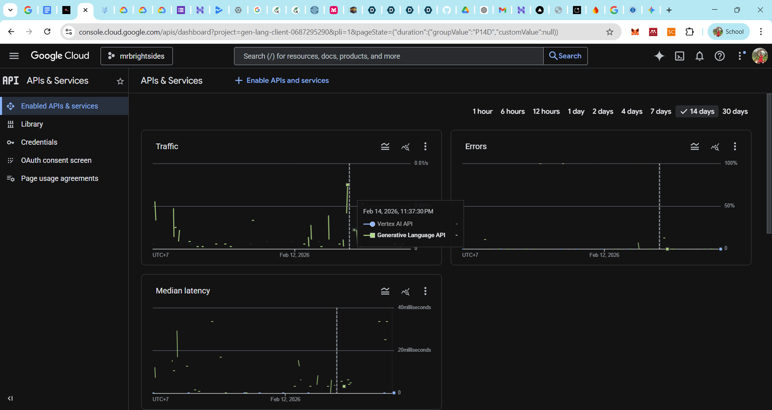Select the 1 hour time range
This screenshot has height=410, width=772.
click(x=482, y=111)
